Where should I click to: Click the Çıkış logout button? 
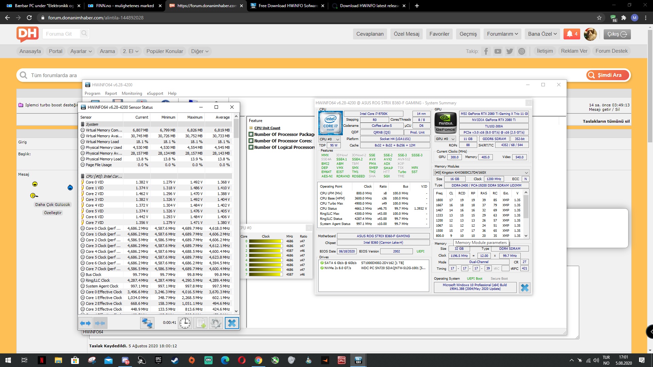pyautogui.click(x=617, y=34)
